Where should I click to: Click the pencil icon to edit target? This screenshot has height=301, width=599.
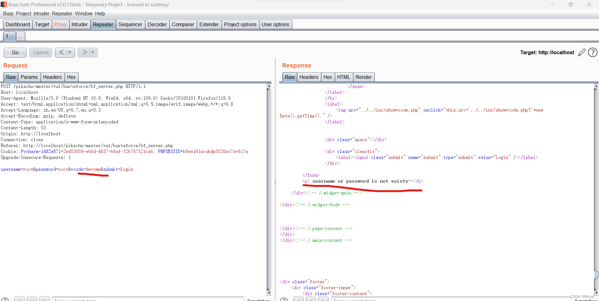(582, 52)
